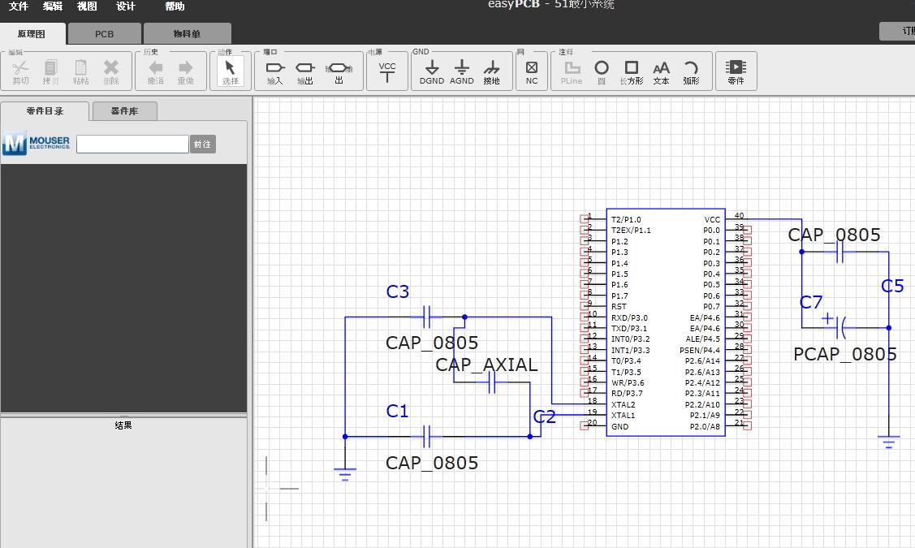Click CAP_0805 text under C3
This screenshot has width=915, height=548.
click(x=432, y=343)
